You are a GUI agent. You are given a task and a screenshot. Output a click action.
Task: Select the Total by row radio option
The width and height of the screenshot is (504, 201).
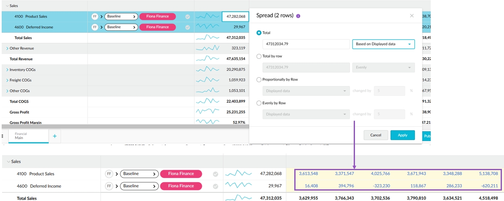point(259,56)
